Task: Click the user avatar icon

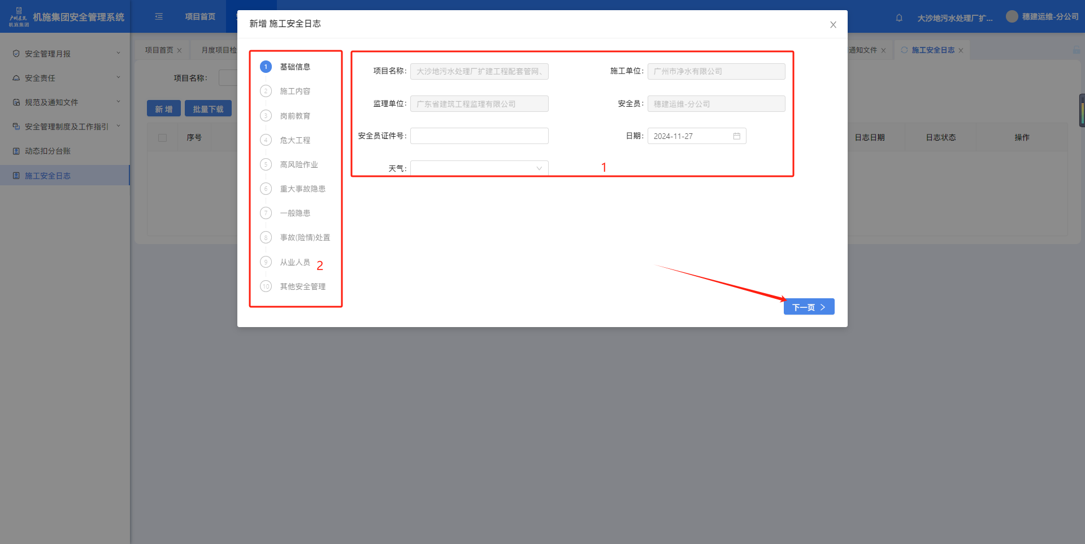Action: point(1012,17)
